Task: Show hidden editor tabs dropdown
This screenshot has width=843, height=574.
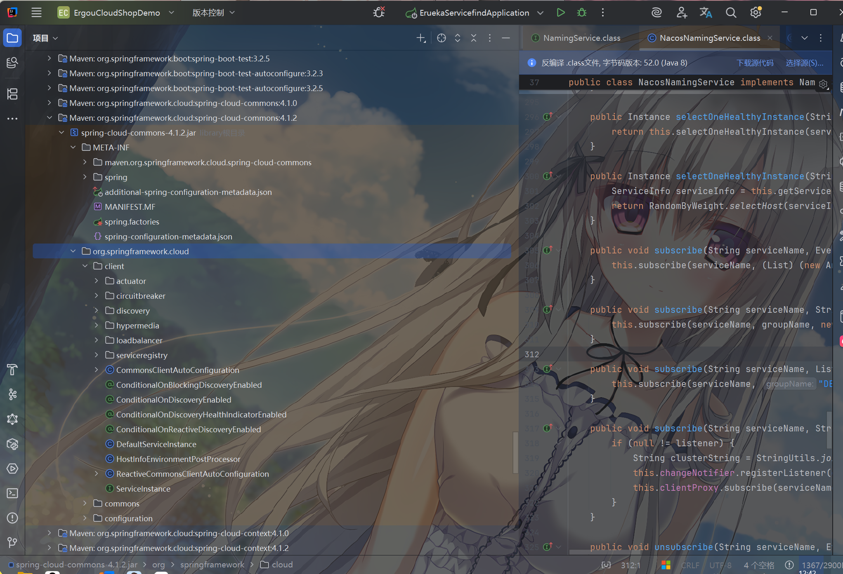Action: pos(805,38)
